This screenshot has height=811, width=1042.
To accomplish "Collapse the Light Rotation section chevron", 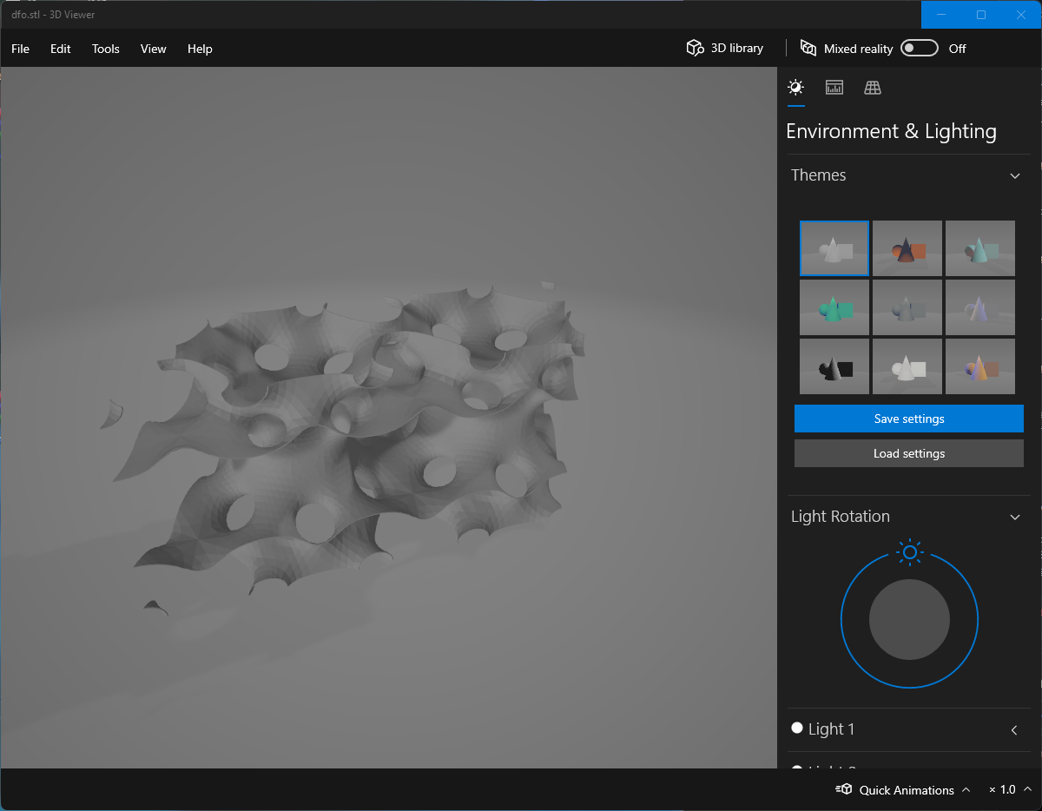I will (1015, 517).
